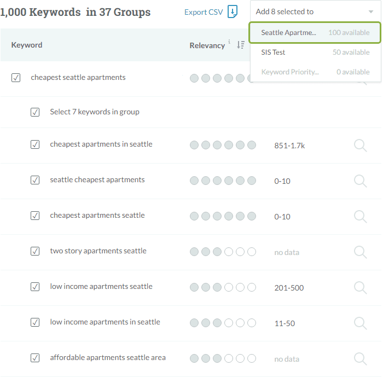Click the 851-1.7k volume value
The height and width of the screenshot is (377, 383).
[290, 146]
